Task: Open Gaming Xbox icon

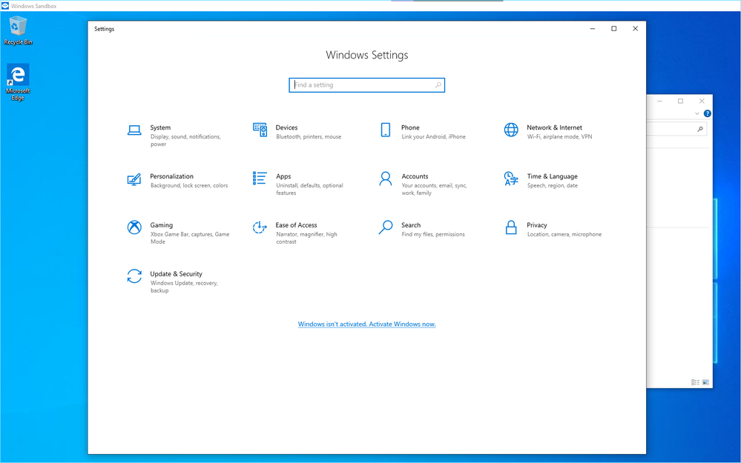Action: click(134, 227)
